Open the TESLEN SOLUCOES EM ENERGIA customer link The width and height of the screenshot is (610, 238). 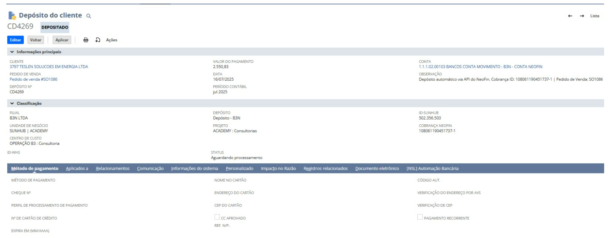[49, 67]
